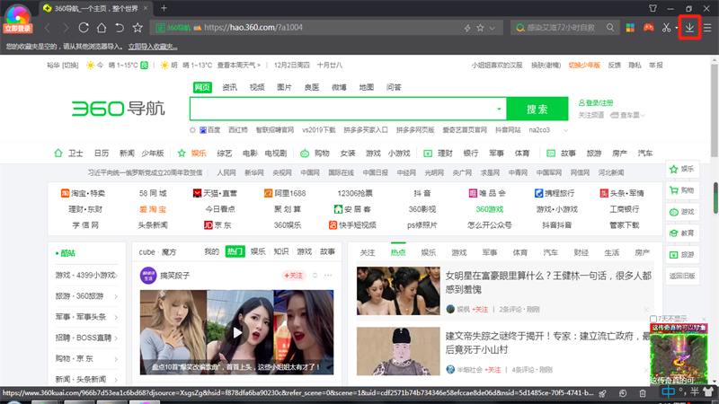
Task: Click the trash icon in status bar
Action: coord(643,393)
